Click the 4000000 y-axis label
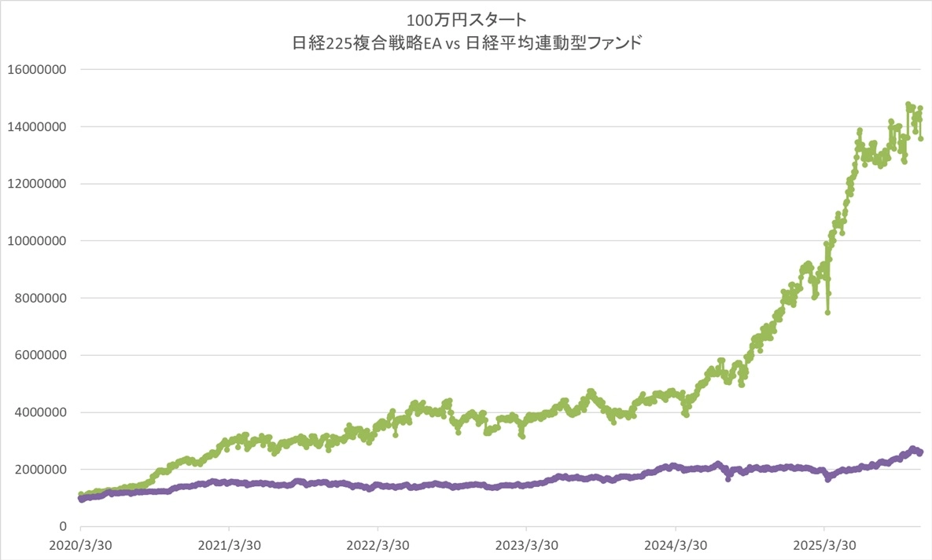932x560 pixels. pos(39,412)
